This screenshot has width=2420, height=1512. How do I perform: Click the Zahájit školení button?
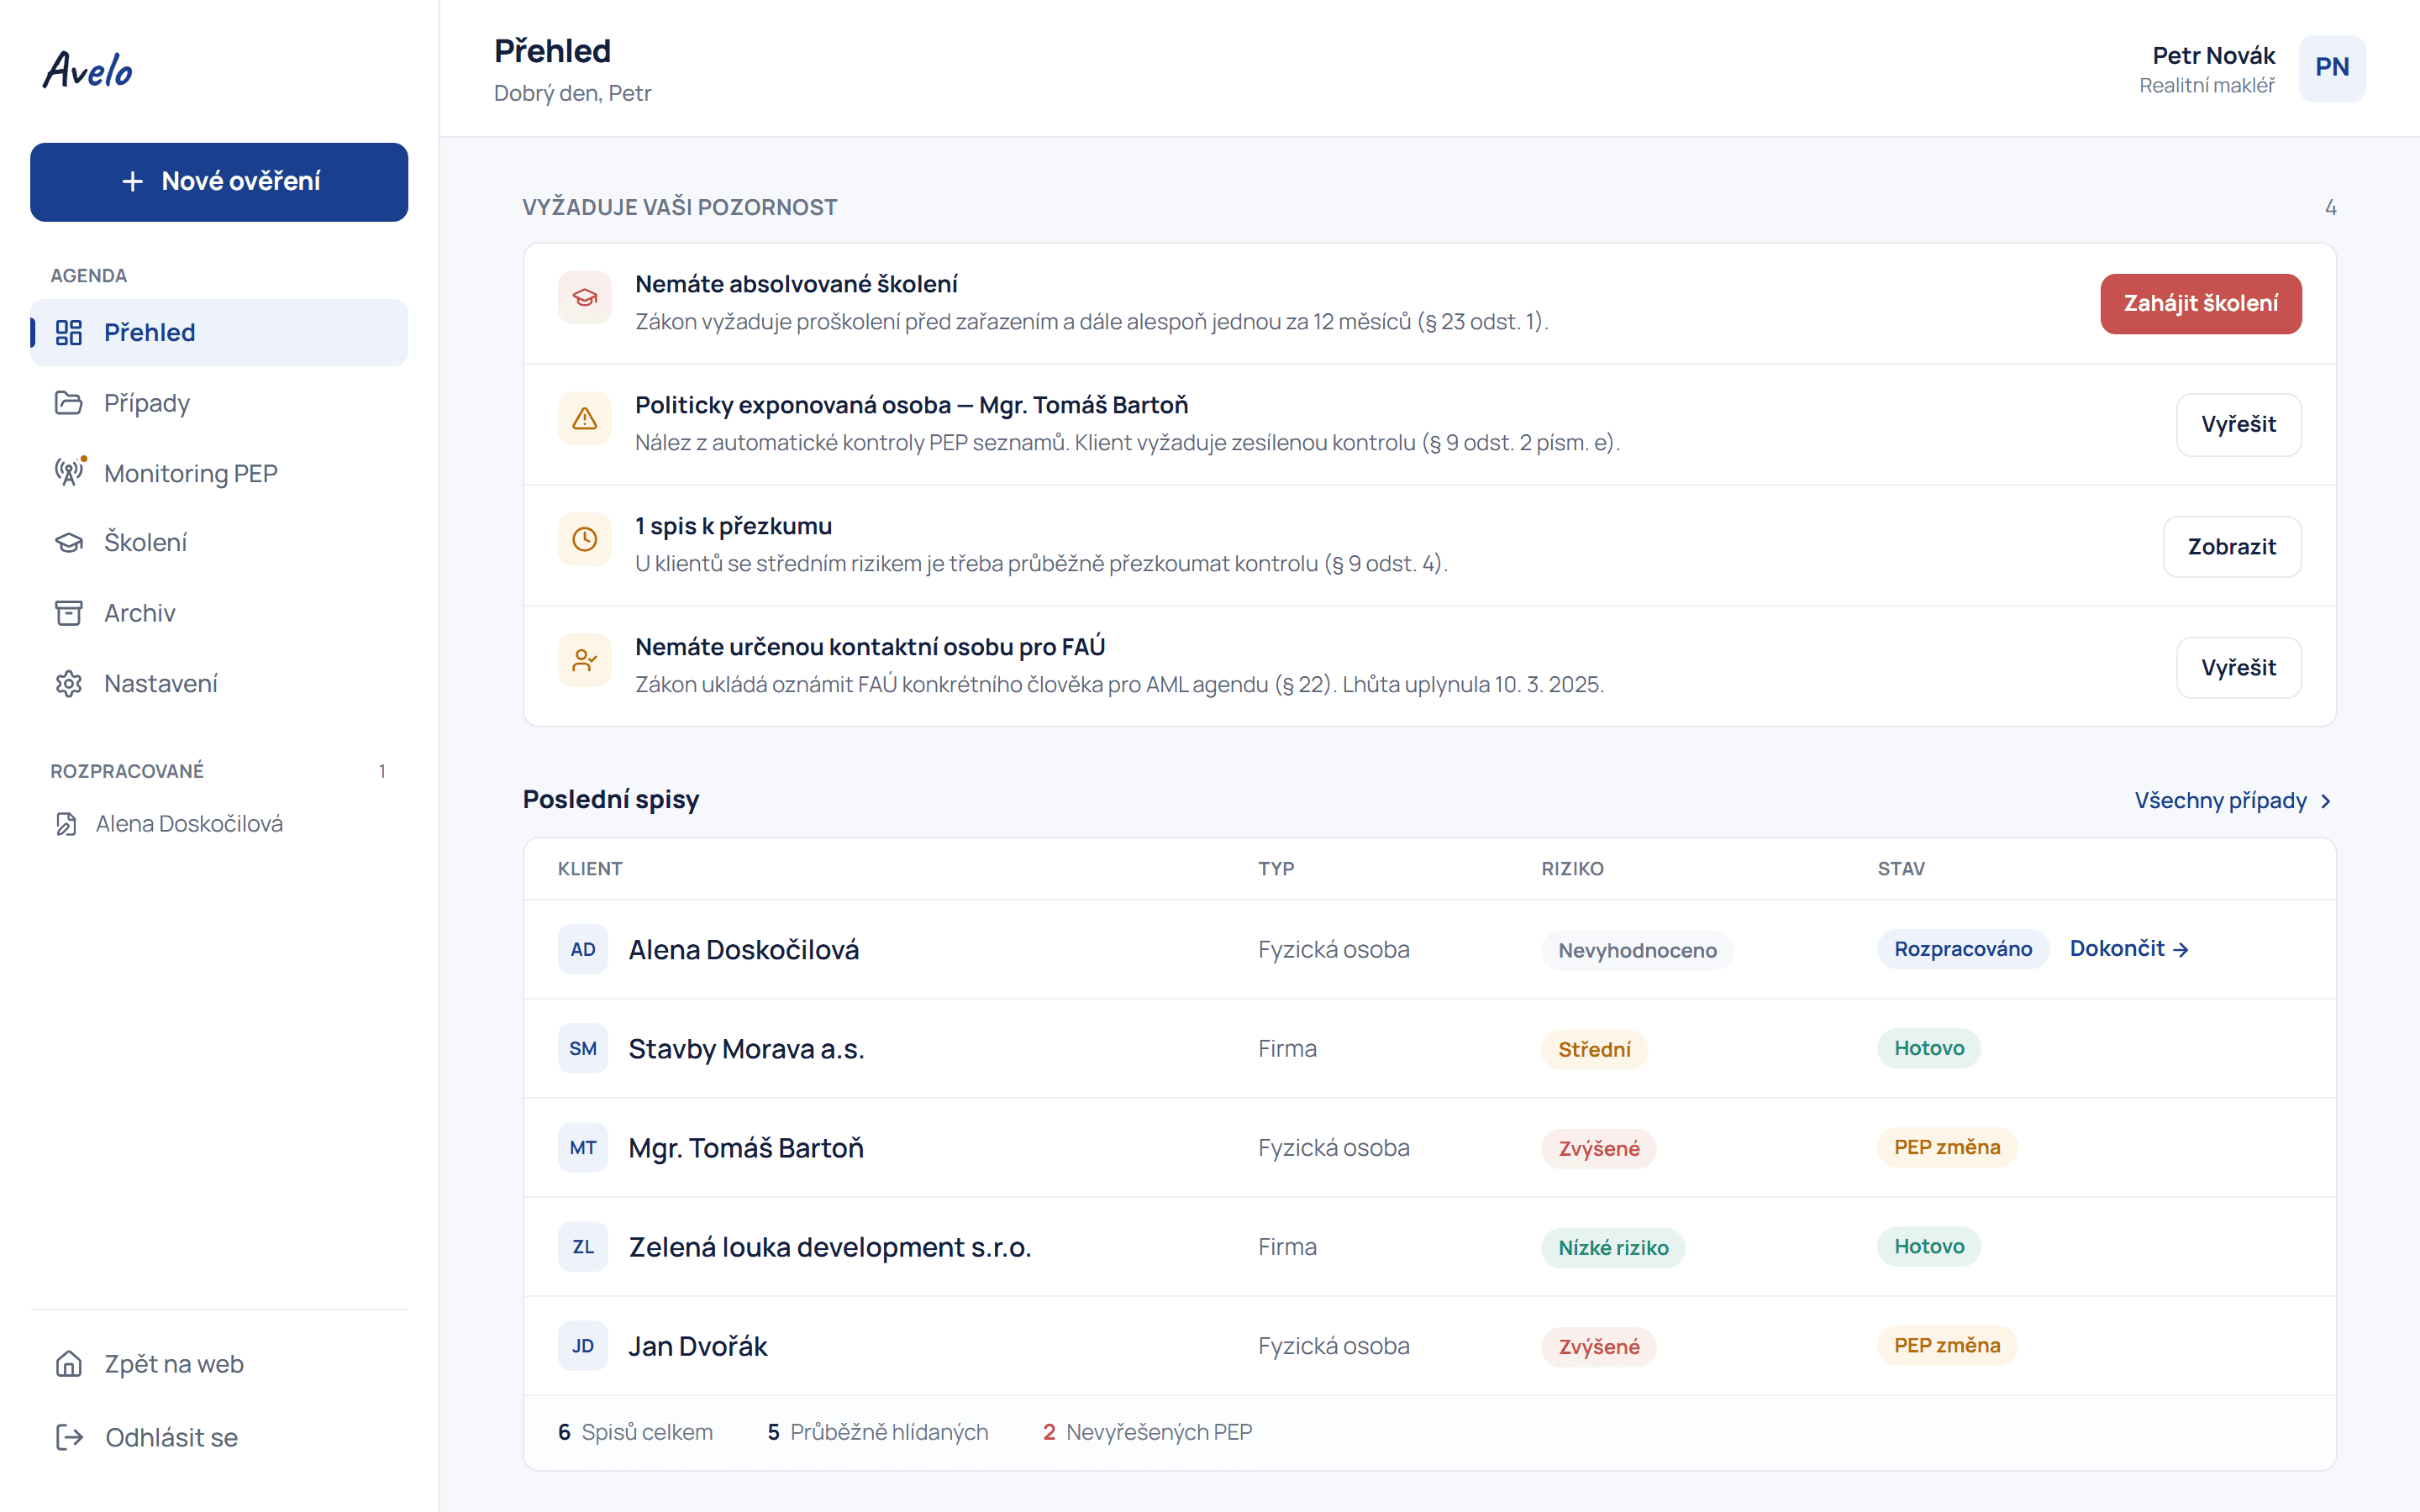(x=2200, y=303)
